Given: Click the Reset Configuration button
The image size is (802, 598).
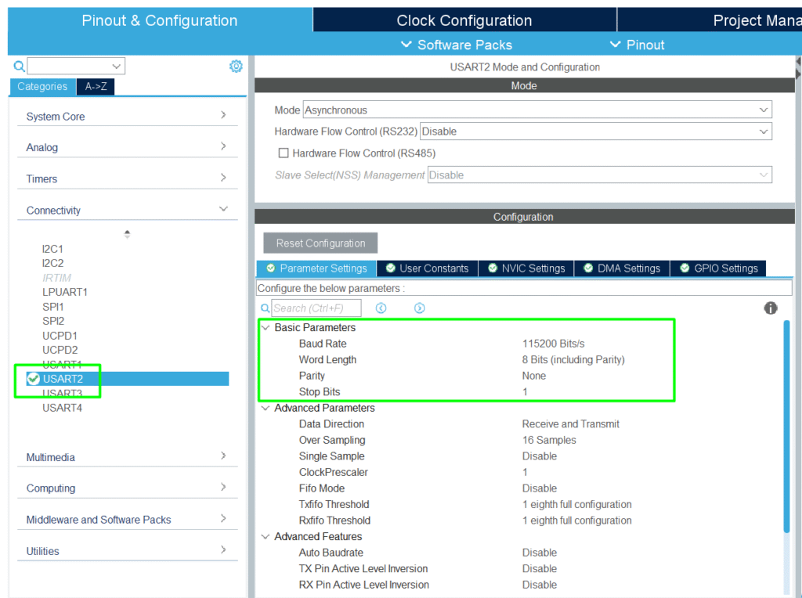Looking at the screenshot, I should [320, 243].
